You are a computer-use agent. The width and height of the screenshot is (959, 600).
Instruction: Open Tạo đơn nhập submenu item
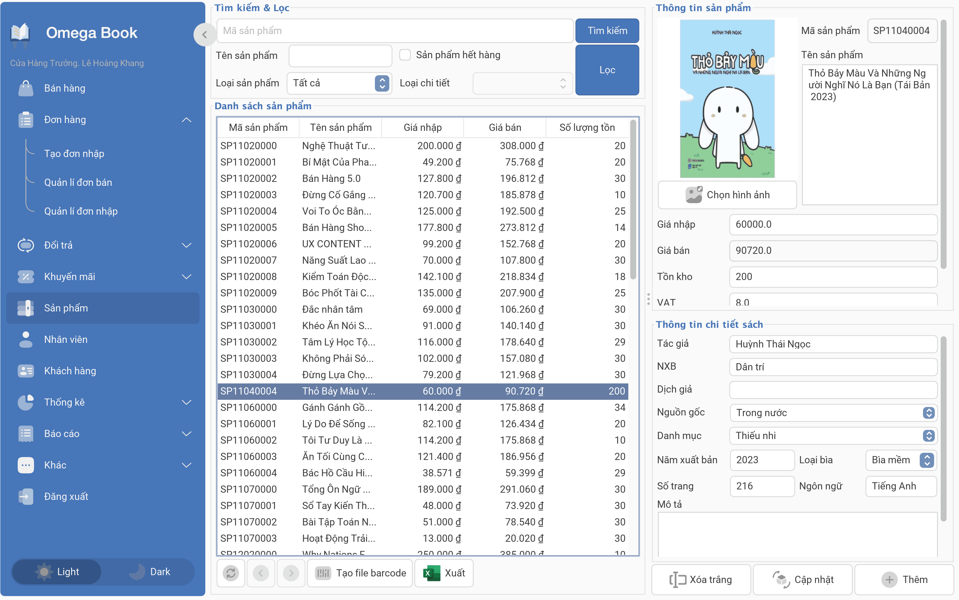coord(74,153)
